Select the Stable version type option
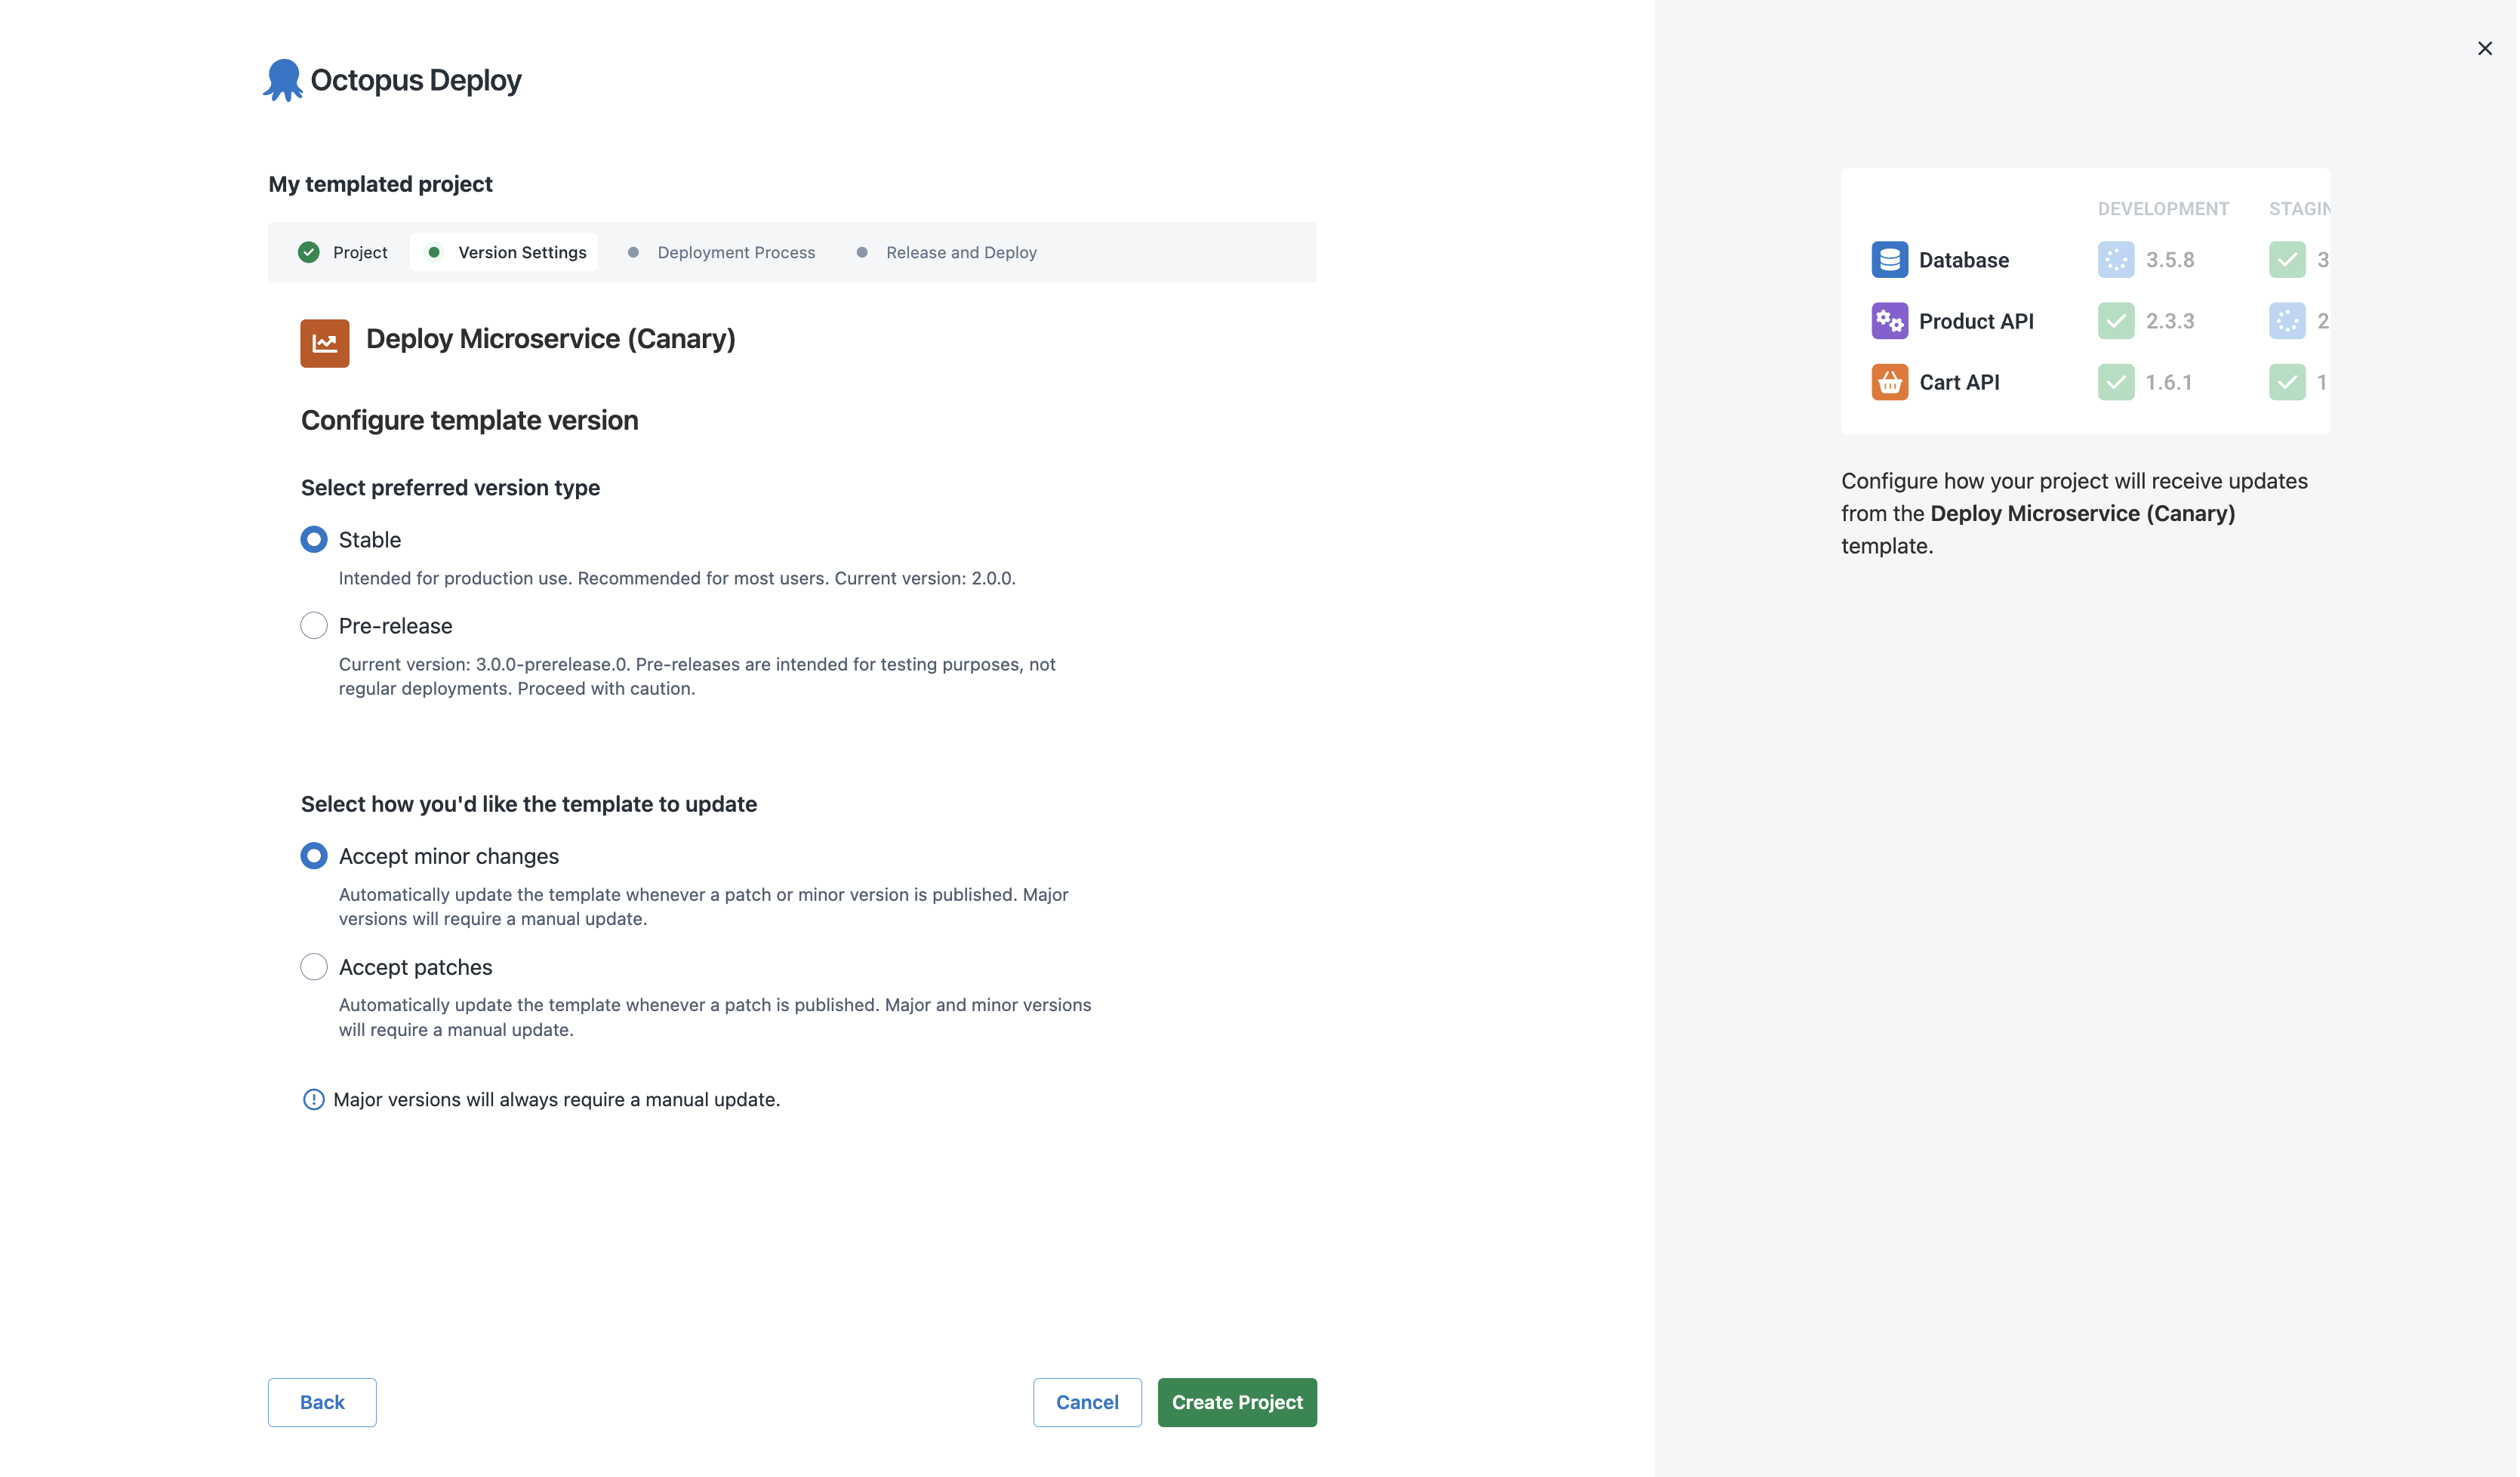 313,539
